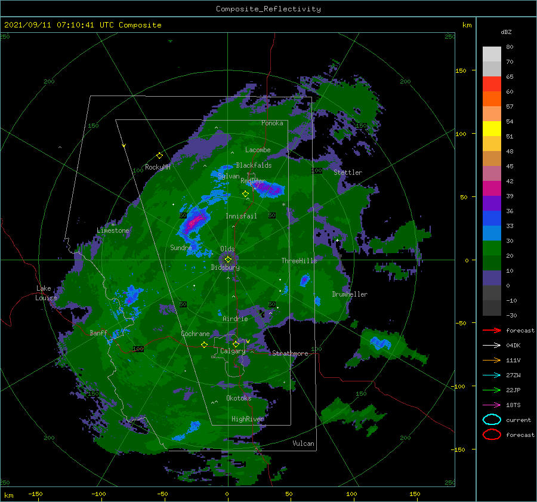
Task: Click the yellow marker below RedDeer
Action: click(x=245, y=194)
